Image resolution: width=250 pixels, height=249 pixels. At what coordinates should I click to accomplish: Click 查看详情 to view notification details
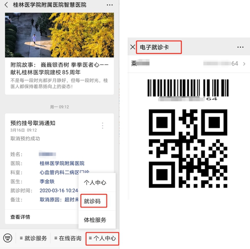[20, 217]
